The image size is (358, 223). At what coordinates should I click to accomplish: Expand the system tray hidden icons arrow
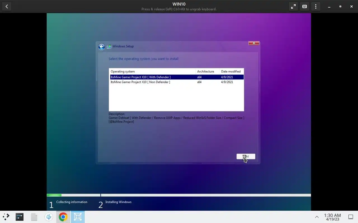click(x=317, y=217)
